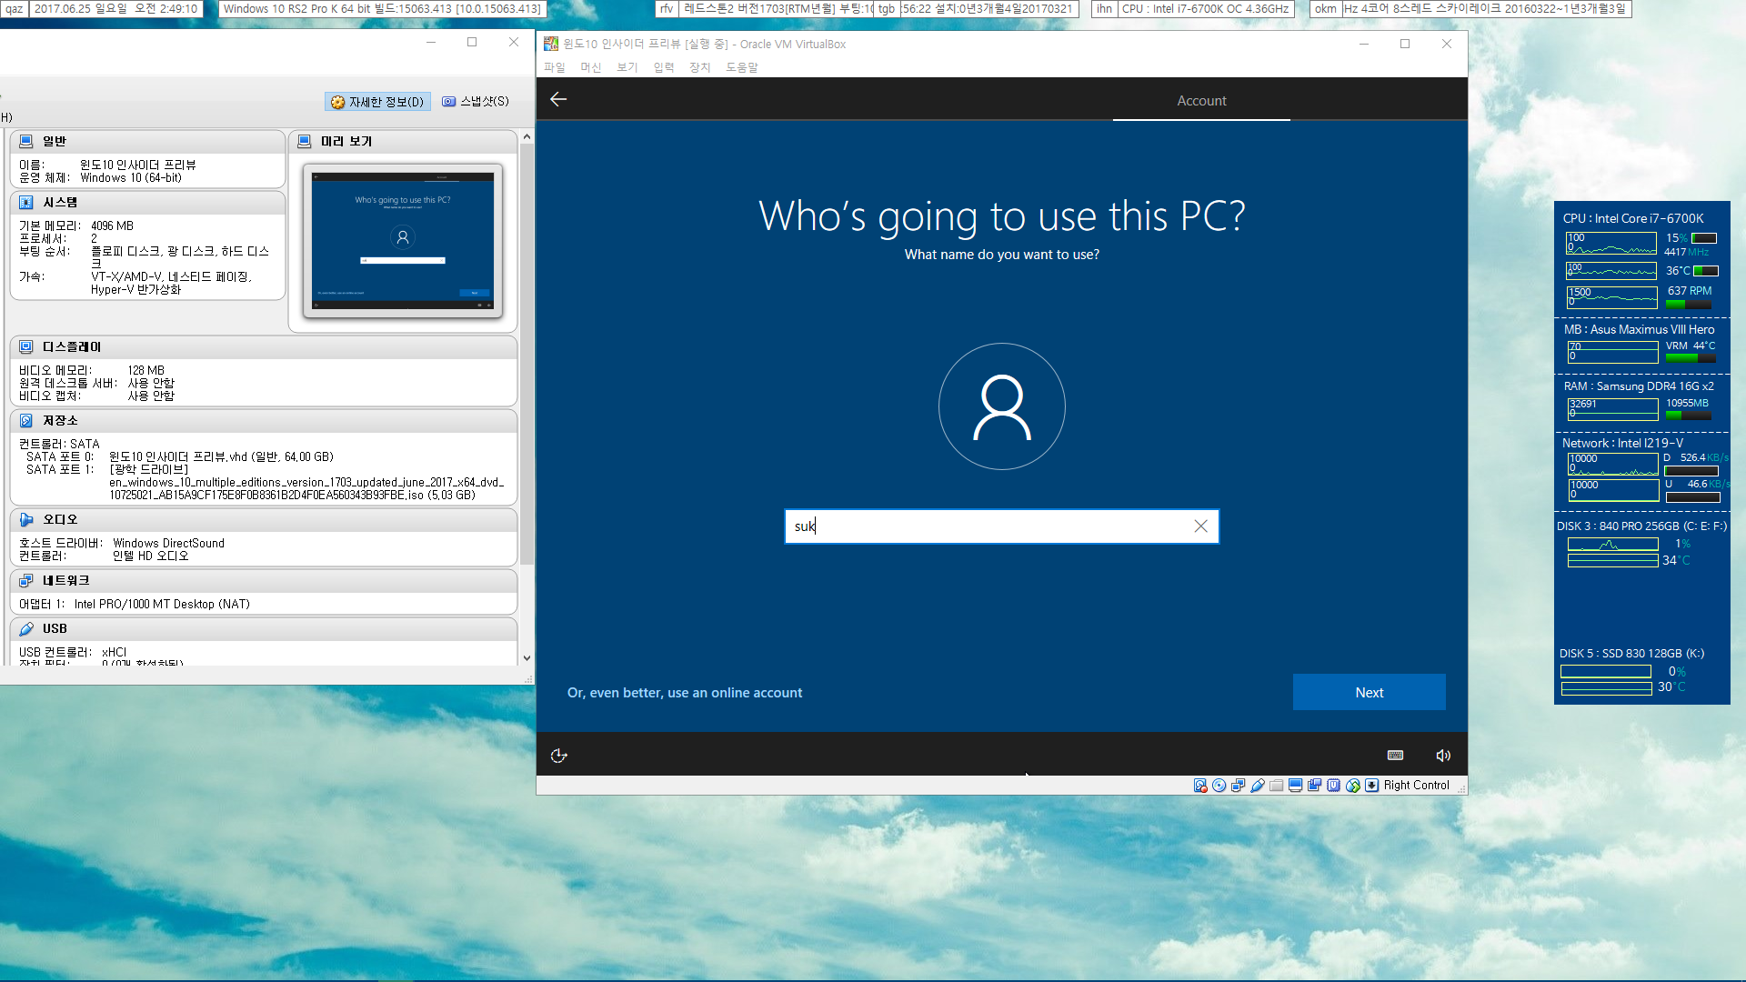This screenshot has width=1746, height=982.
Task: Click the video capture status icon
Action: (x=1315, y=786)
